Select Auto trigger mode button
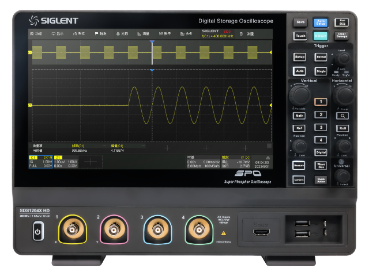369x276 pixels. tap(299, 71)
